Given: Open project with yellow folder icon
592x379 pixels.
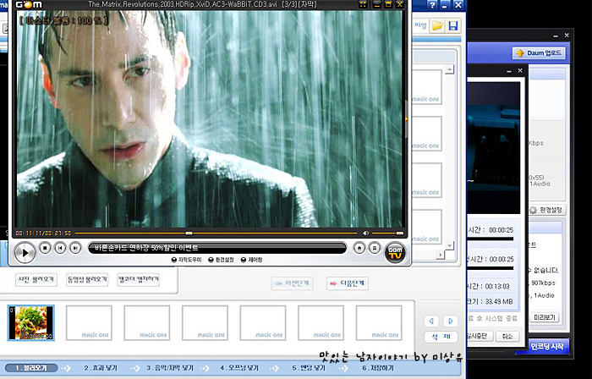Looking at the screenshot, I should pyautogui.click(x=437, y=25).
